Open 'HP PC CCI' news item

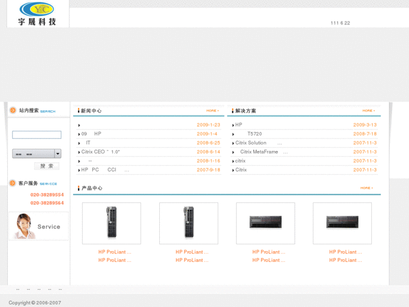coord(105,170)
